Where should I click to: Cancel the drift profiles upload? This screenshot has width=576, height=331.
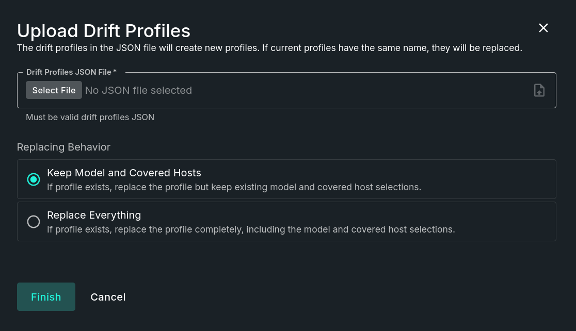pyautogui.click(x=108, y=296)
